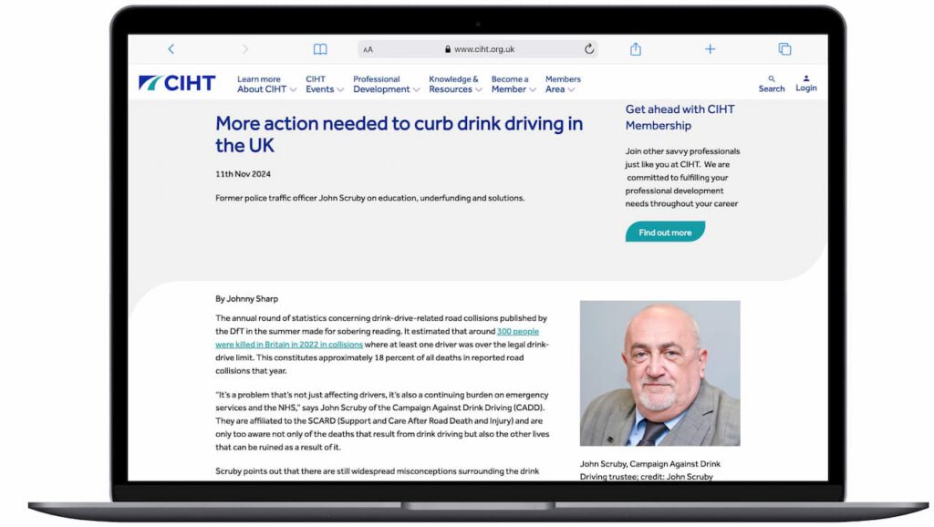This screenshot has height=527, width=934.
Task: Click the John Scruby photo
Action: [x=660, y=374]
